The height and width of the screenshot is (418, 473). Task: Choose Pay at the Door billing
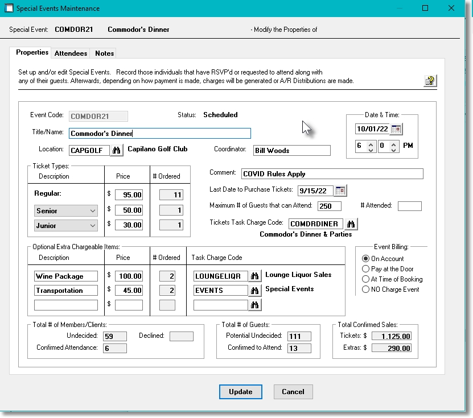[x=366, y=269]
